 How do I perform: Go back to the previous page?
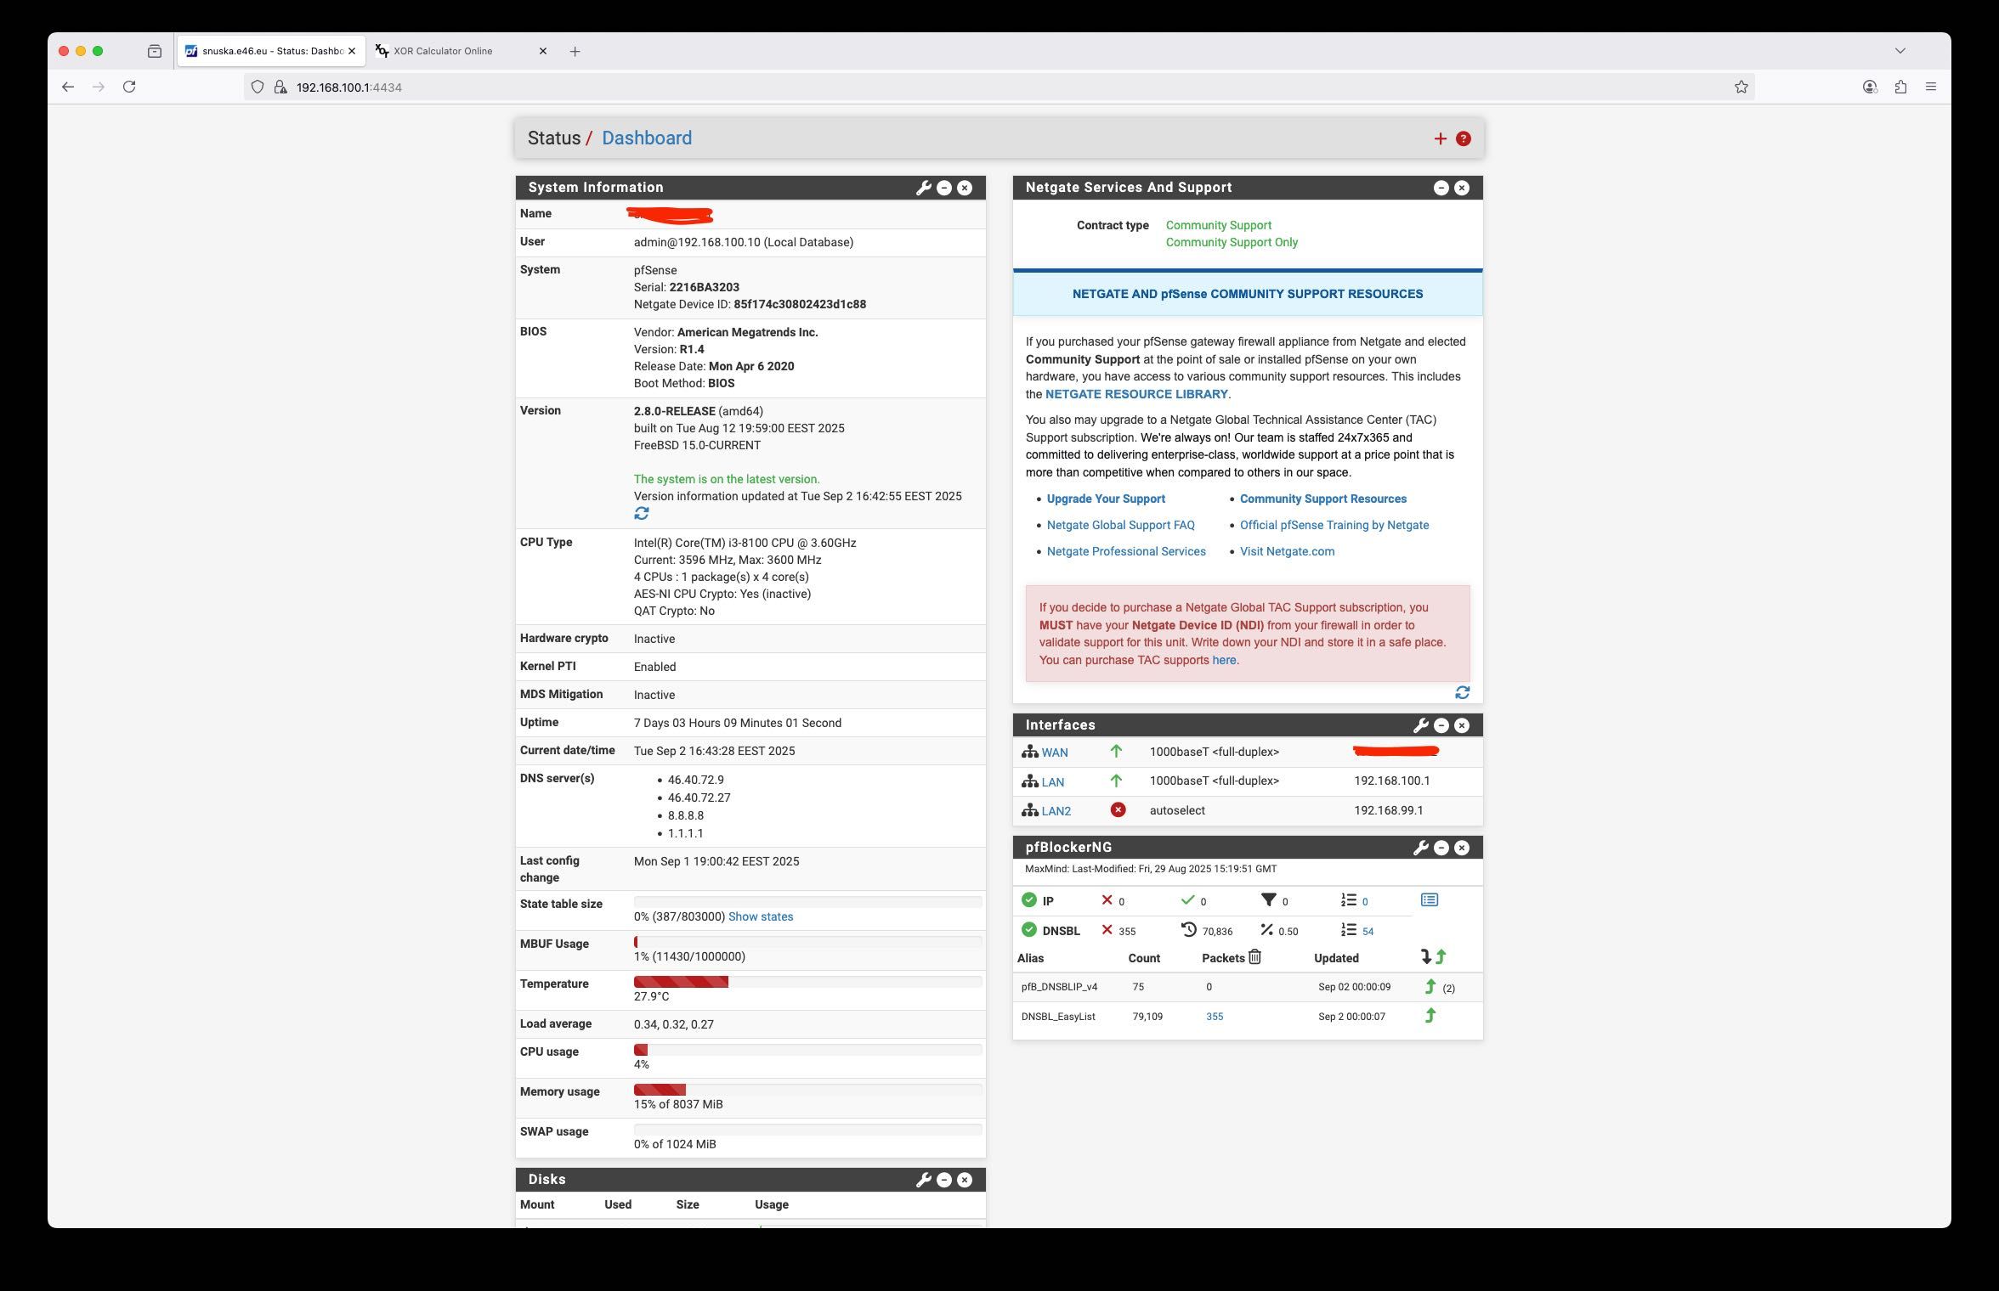click(x=68, y=87)
